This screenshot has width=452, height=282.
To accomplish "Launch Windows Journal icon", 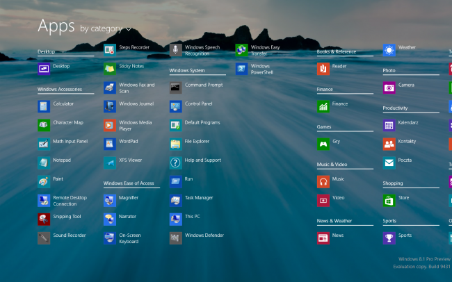I will pyautogui.click(x=110, y=106).
